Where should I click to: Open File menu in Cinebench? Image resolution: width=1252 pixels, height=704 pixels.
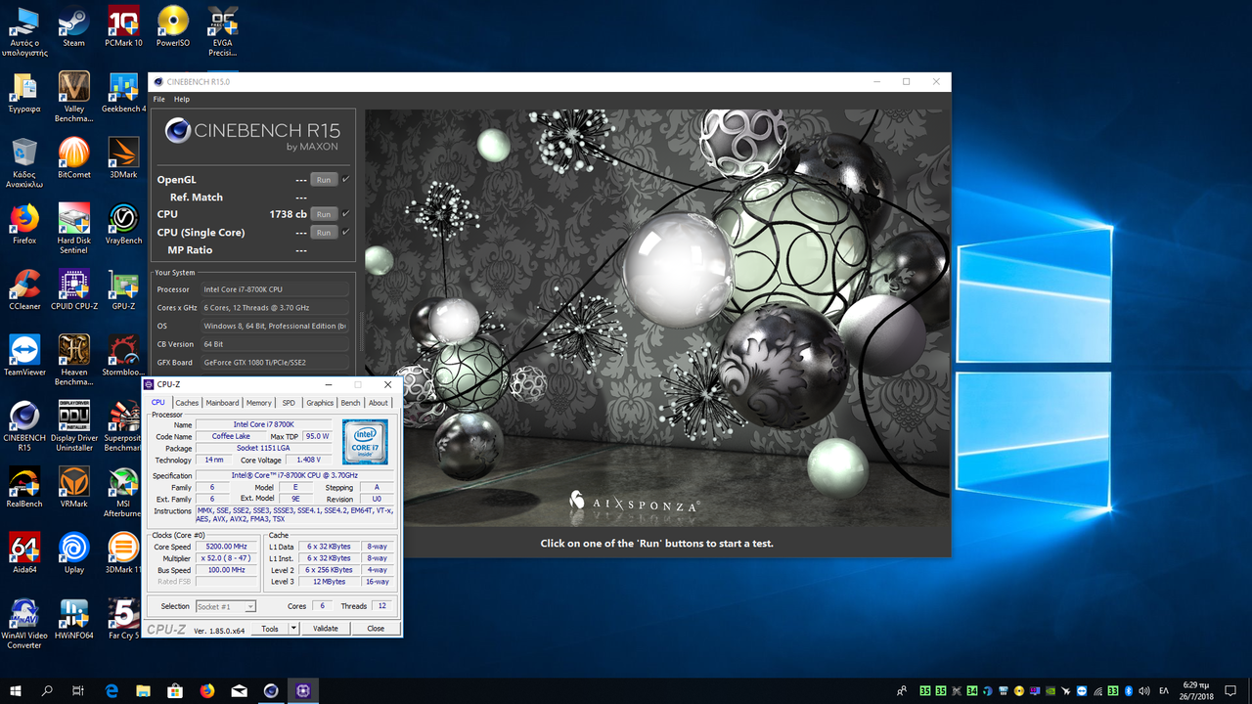pyautogui.click(x=158, y=100)
